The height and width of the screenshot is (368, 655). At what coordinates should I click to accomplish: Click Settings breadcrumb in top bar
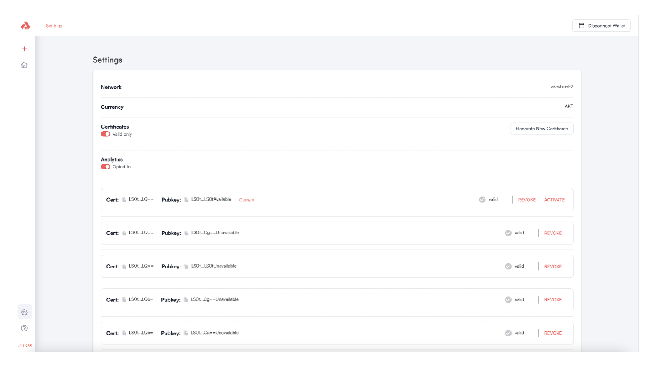[54, 26]
